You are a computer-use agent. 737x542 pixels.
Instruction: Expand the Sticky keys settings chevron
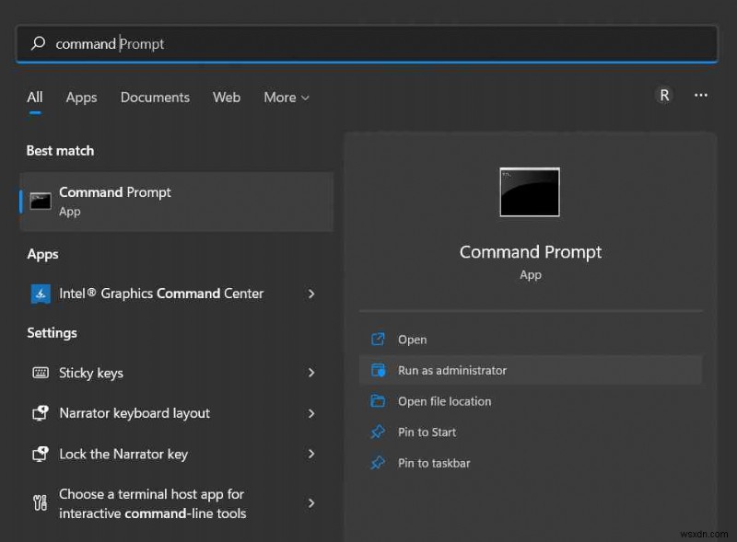coord(311,373)
